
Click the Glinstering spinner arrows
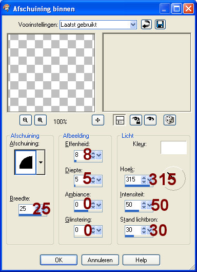93,230
